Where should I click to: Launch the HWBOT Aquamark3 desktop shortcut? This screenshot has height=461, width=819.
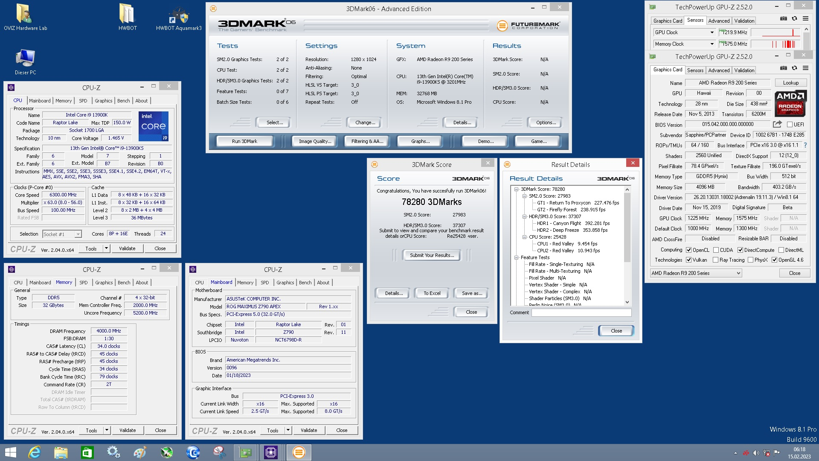click(179, 17)
